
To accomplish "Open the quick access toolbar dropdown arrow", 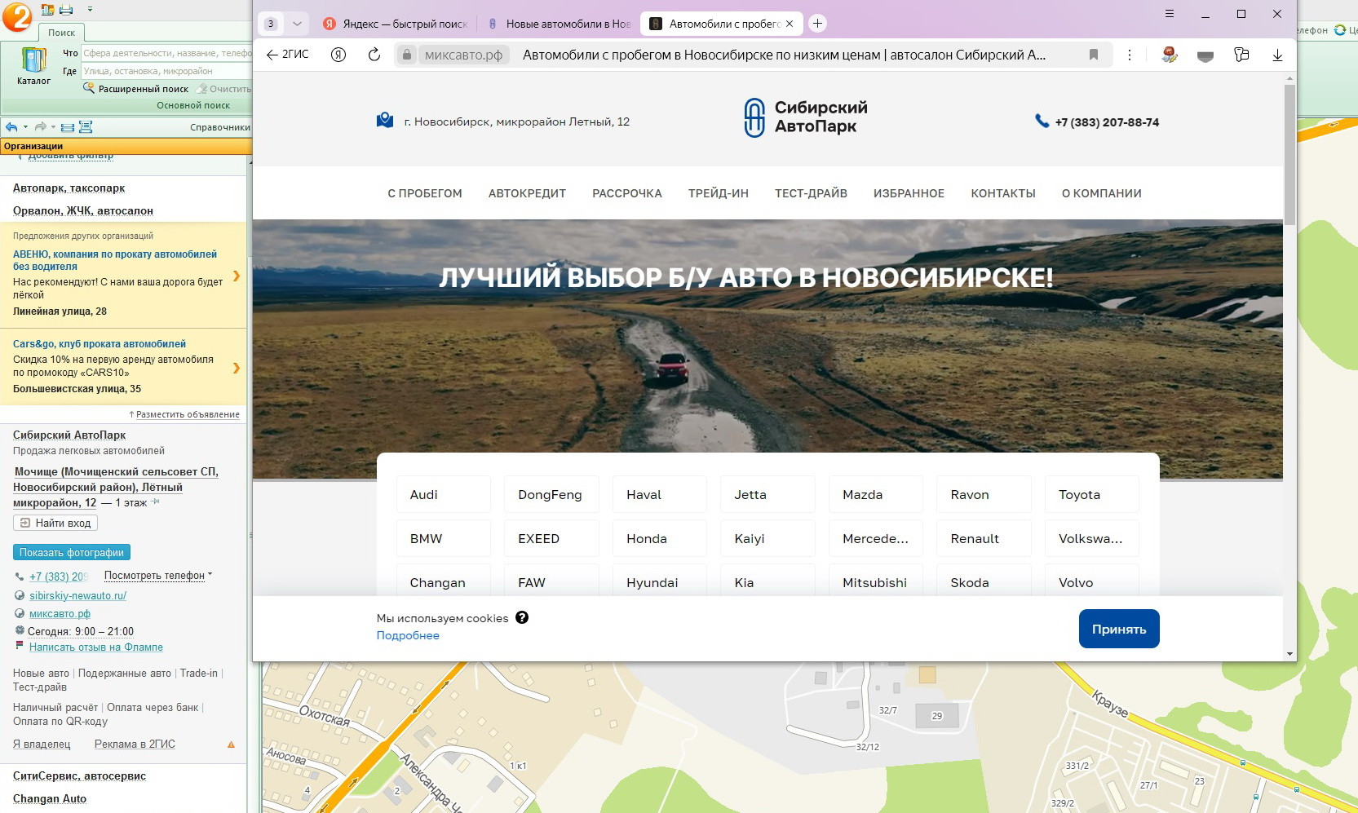I will [90, 10].
